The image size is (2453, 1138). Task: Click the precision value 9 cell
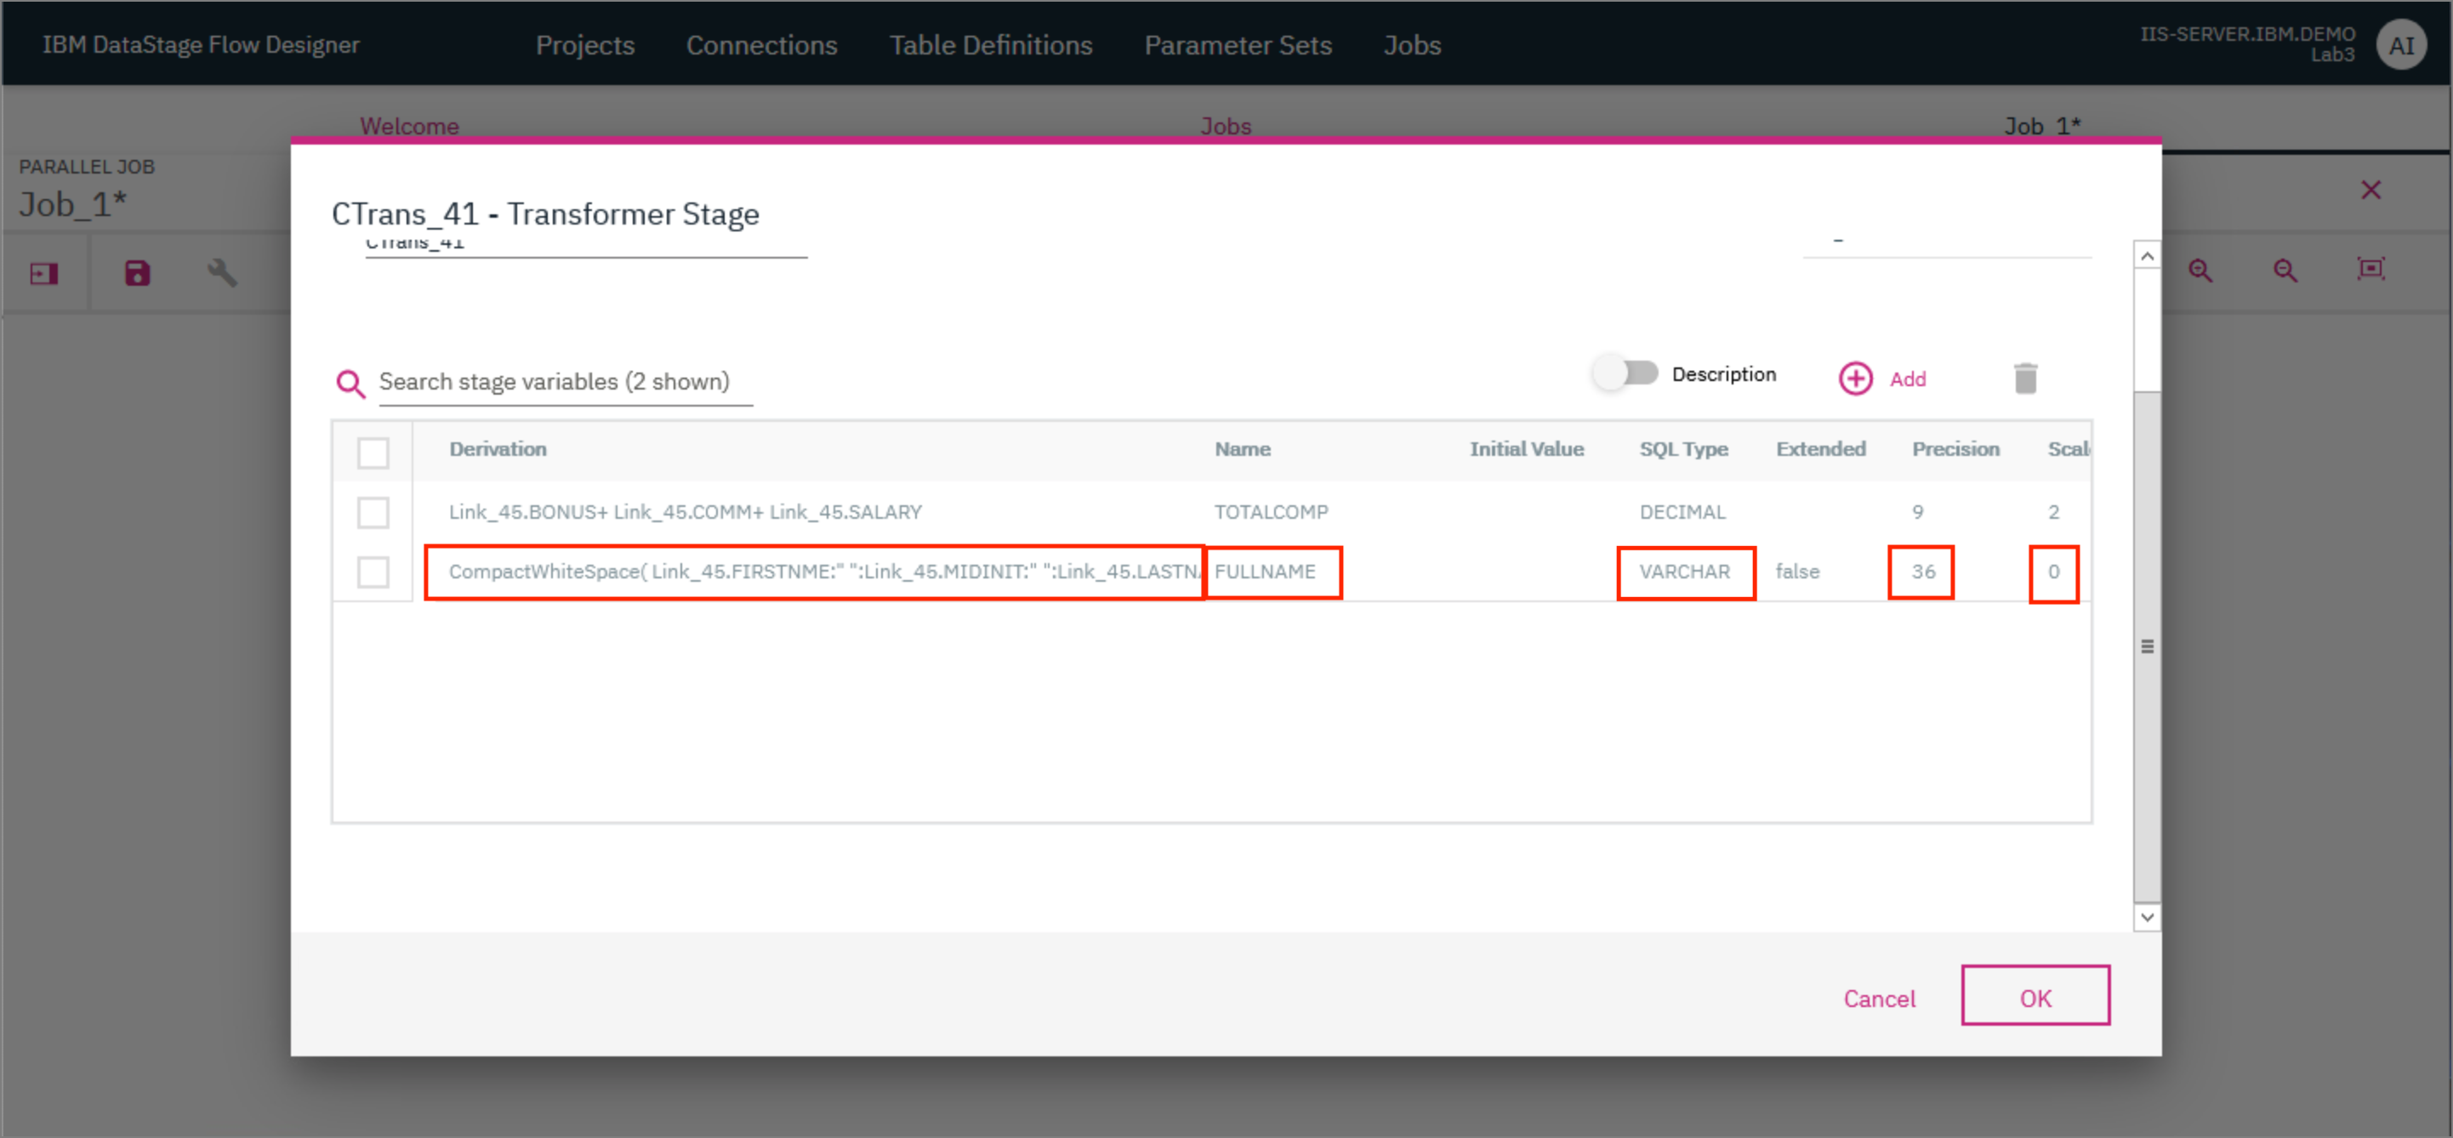(1917, 512)
